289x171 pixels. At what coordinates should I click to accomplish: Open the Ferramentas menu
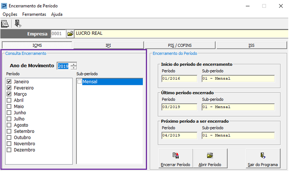tap(34, 14)
